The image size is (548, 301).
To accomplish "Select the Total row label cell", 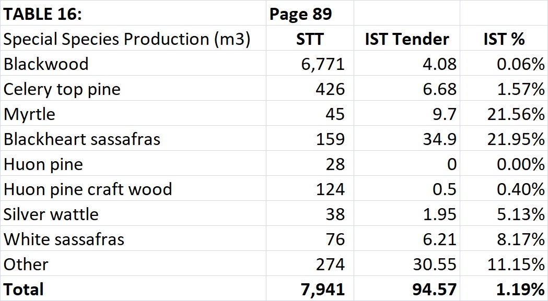I will click(24, 289).
